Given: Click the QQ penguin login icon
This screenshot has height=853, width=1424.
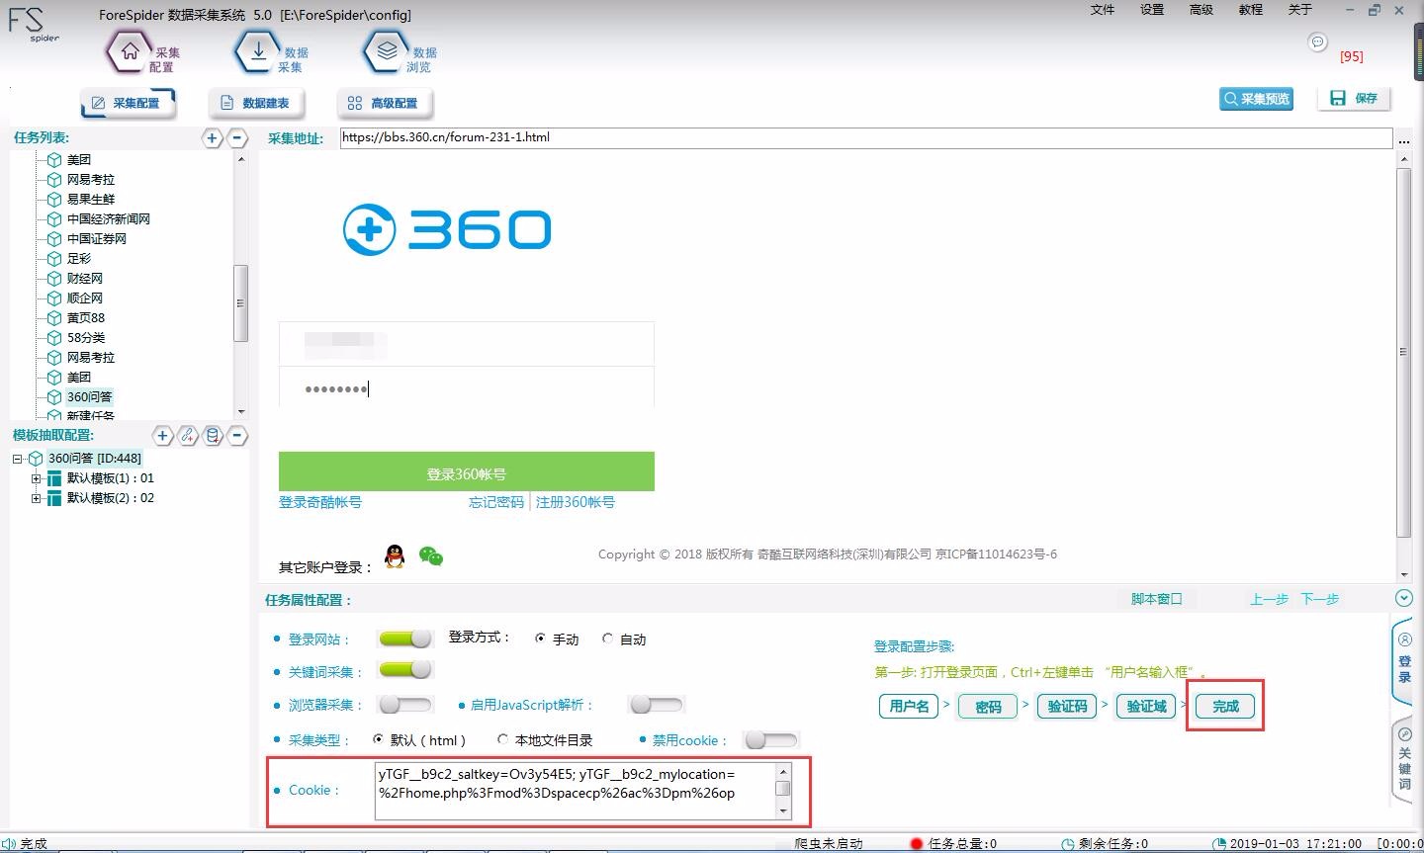Looking at the screenshot, I should pos(395,556).
